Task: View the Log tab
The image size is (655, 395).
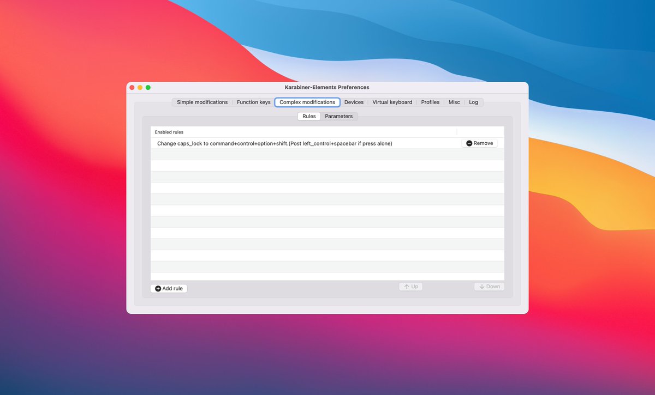Action: coord(473,102)
